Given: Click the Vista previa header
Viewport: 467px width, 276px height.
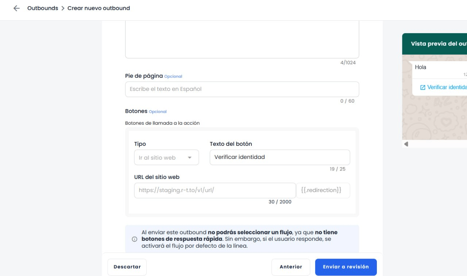Looking at the screenshot, I should 435,44.
